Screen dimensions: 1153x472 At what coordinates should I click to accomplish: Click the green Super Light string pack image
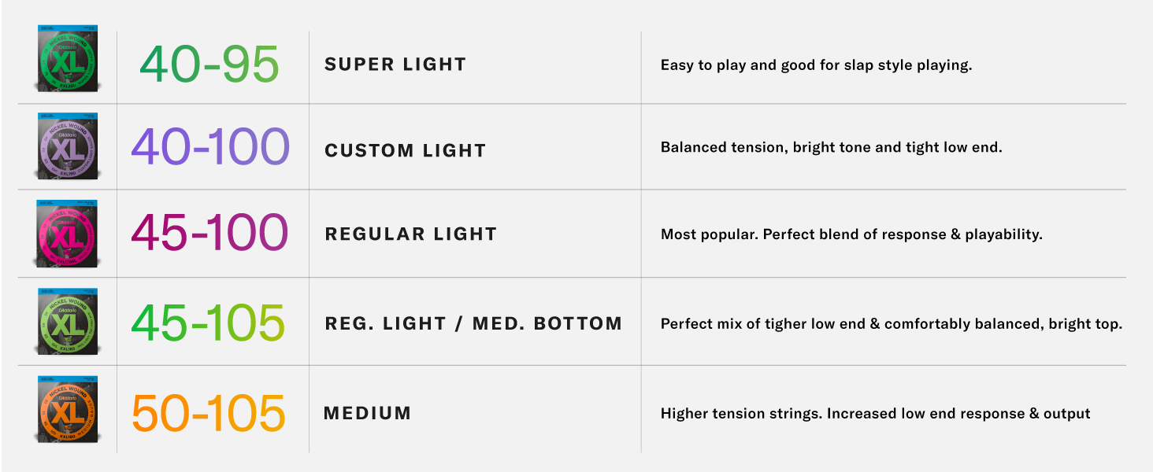(68, 59)
